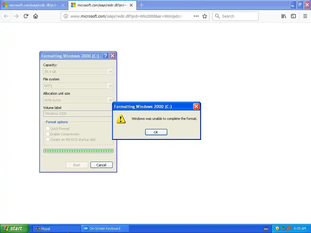Close the error message box with X
The image size is (311, 233).
coord(196,106)
